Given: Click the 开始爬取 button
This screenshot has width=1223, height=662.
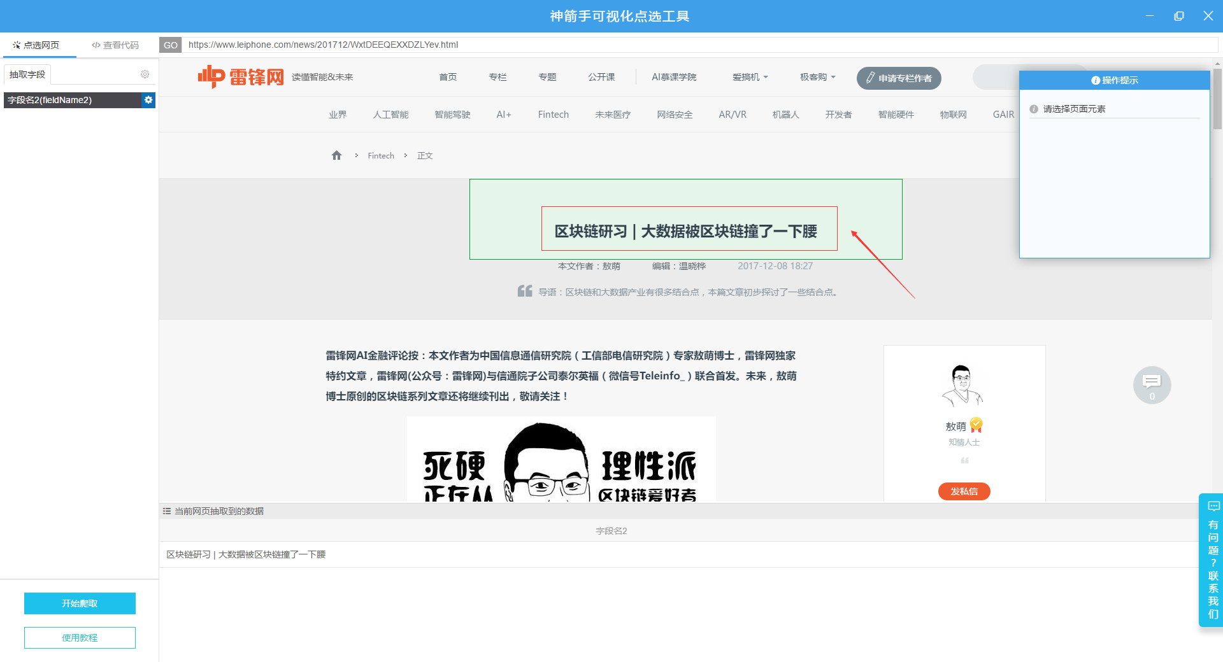Looking at the screenshot, I should [x=80, y=603].
